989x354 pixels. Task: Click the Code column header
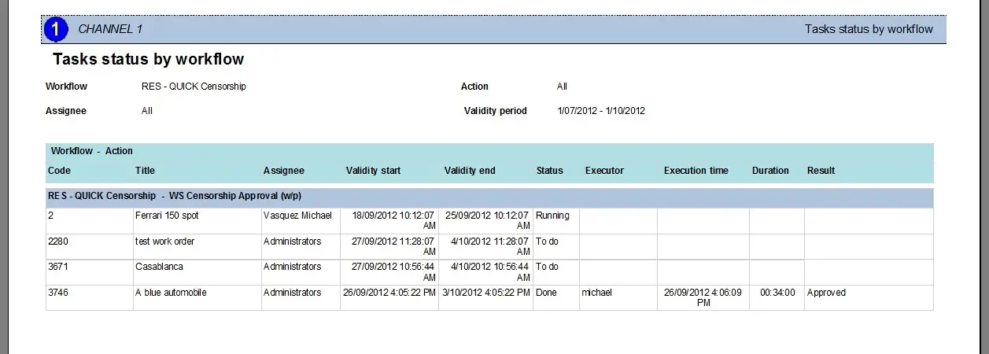59,170
